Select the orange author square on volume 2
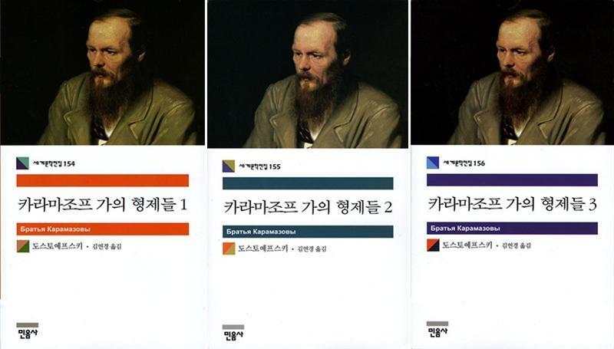The image size is (614, 349). 229,249
